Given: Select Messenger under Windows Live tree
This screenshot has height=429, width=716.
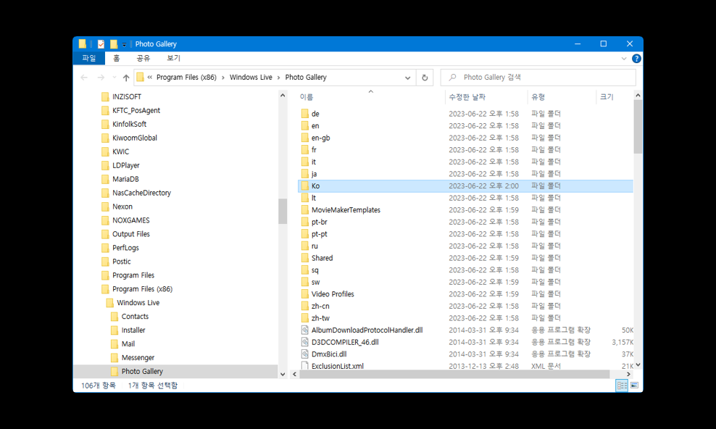Looking at the screenshot, I should point(138,357).
